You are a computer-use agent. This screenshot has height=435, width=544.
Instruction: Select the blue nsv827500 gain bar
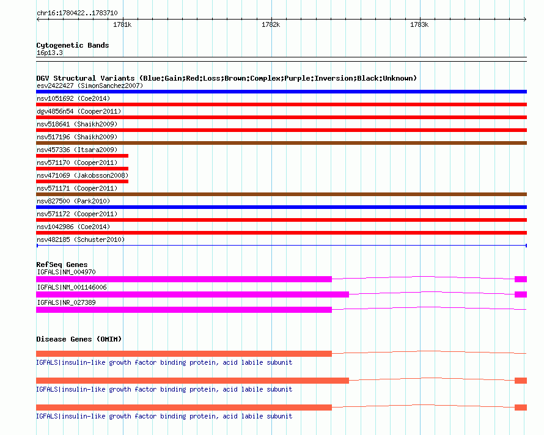(x=281, y=207)
